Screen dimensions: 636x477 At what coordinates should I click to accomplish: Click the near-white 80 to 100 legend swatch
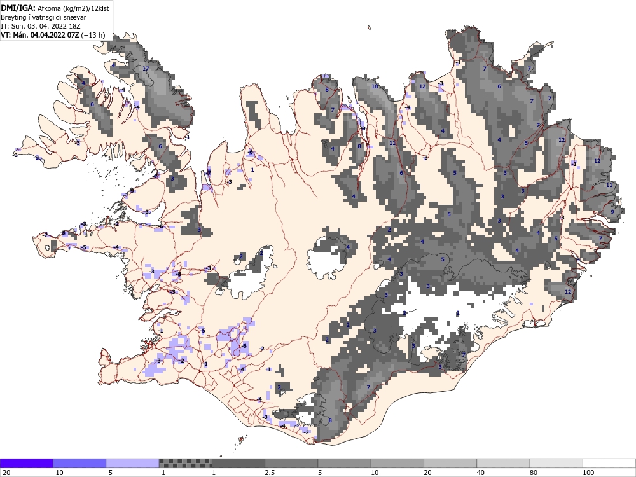click(x=556, y=463)
